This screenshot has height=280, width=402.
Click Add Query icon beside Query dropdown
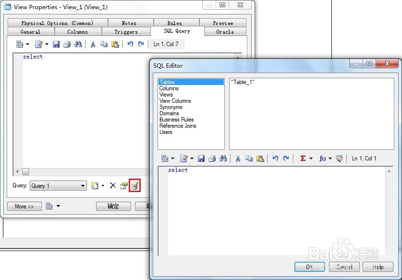coord(95,185)
